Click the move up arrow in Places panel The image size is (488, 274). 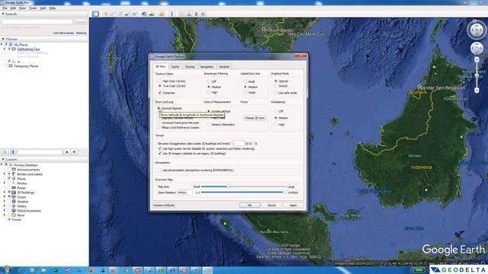coord(66,152)
